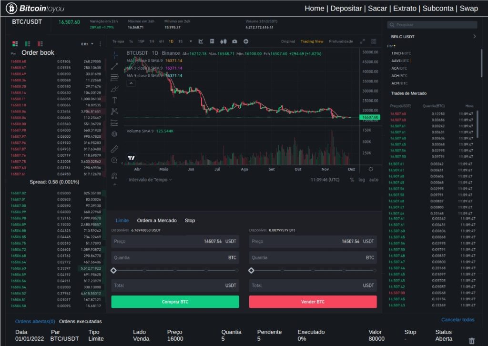The height and width of the screenshot is (346, 488).
Task: Select the ruler measure tool
Action: [x=114, y=149]
